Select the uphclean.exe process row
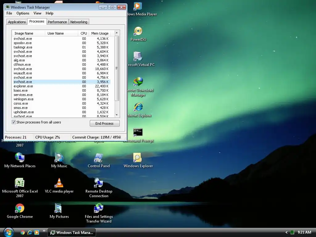Viewport: 316px width, 237px height. 62,112
